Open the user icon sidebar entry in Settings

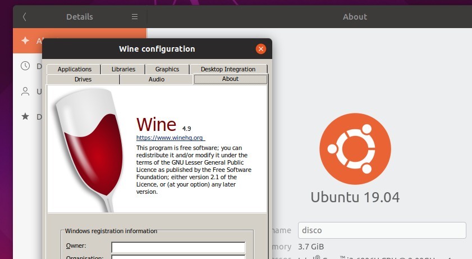click(25, 91)
